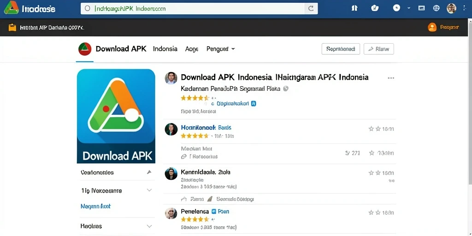Open the blue Ooipiualsakori link

click(x=232, y=104)
